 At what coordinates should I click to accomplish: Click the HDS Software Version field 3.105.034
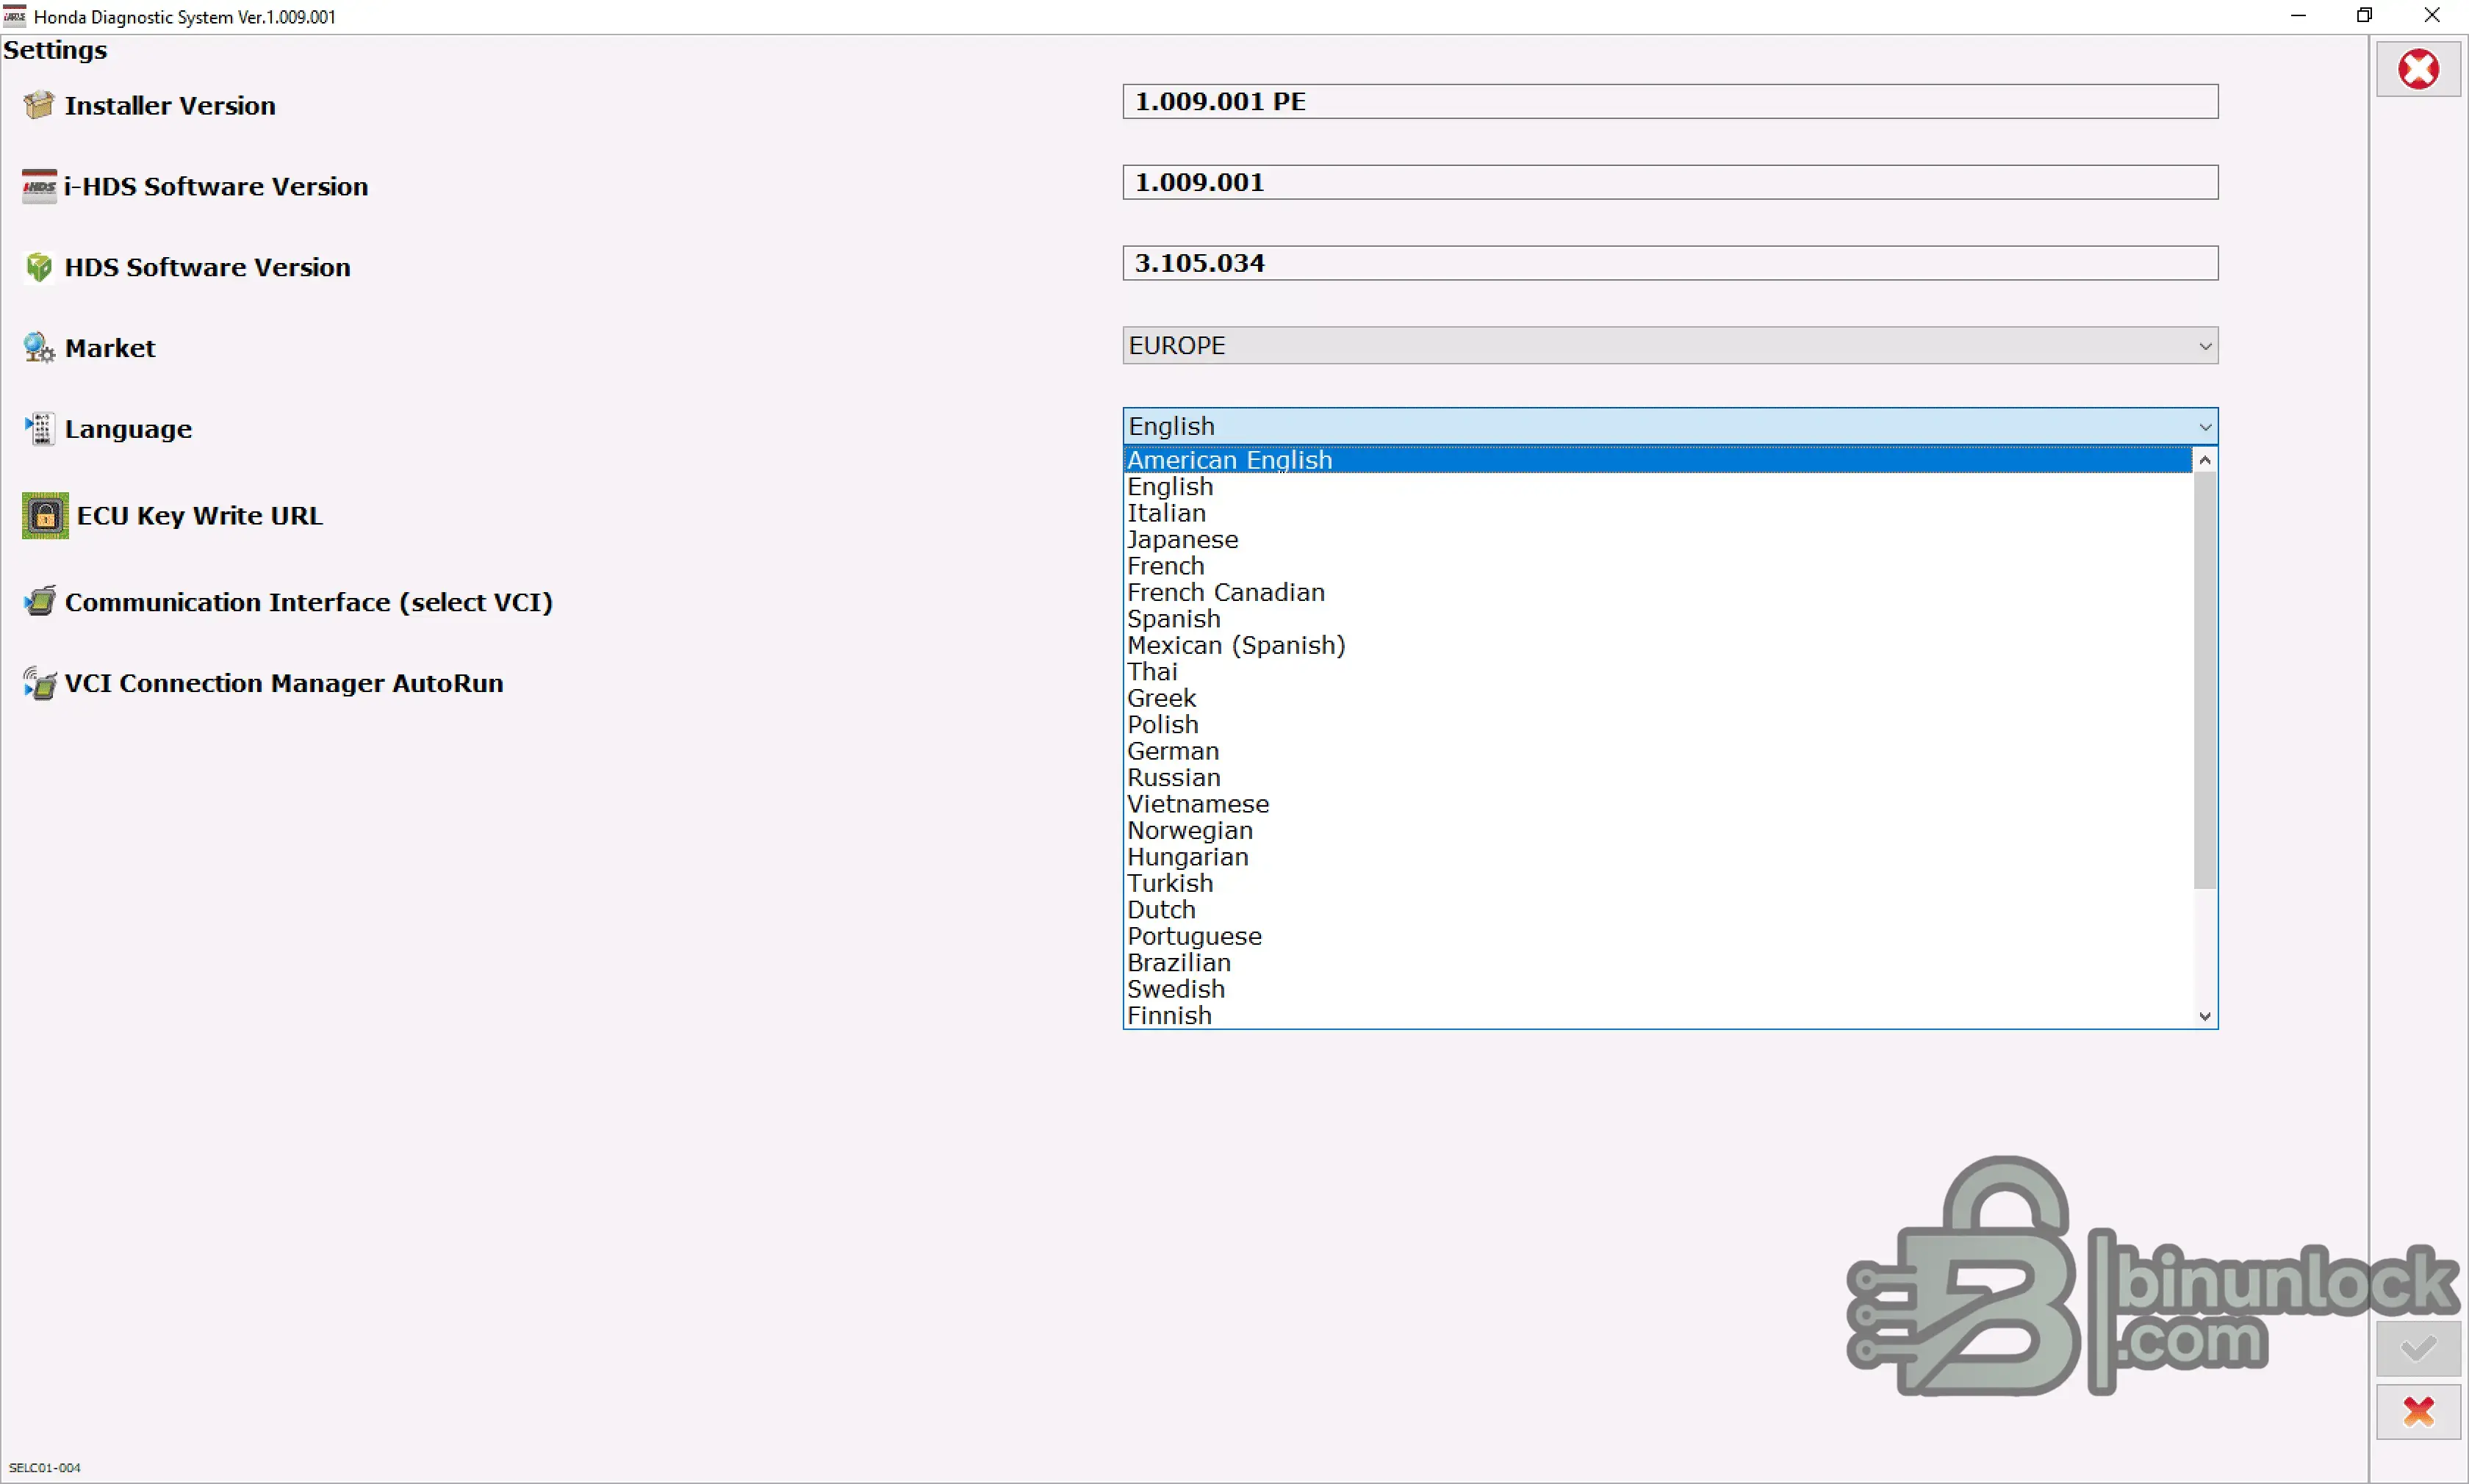(1670, 264)
